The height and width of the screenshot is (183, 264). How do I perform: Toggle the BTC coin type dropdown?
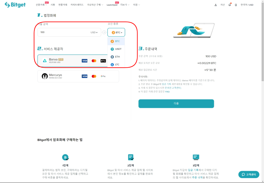(x=116, y=32)
